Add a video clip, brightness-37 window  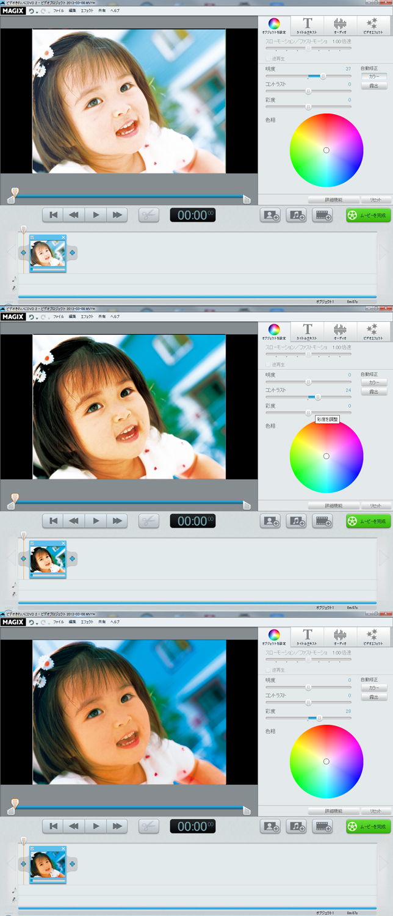click(x=322, y=215)
